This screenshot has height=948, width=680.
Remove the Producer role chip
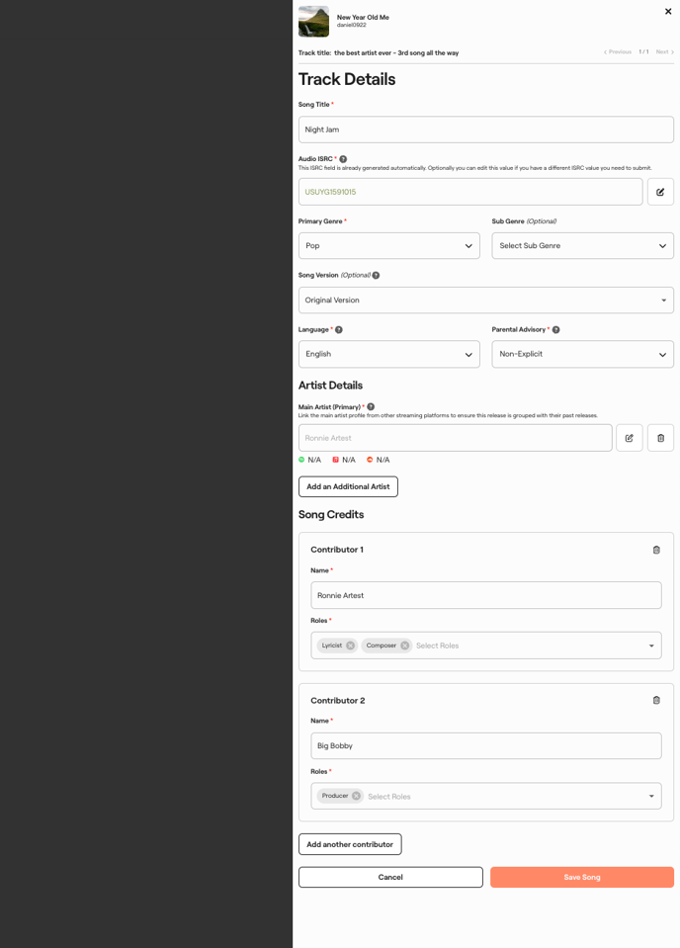[356, 796]
